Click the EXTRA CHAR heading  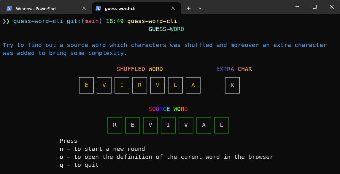(234, 69)
